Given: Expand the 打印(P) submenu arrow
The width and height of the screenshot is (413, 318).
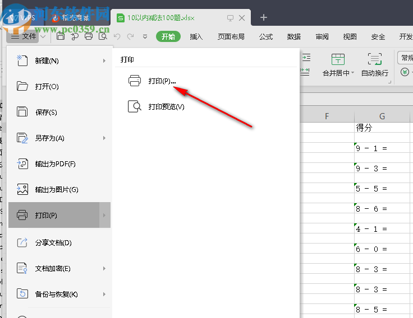Looking at the screenshot, I should click(104, 215).
